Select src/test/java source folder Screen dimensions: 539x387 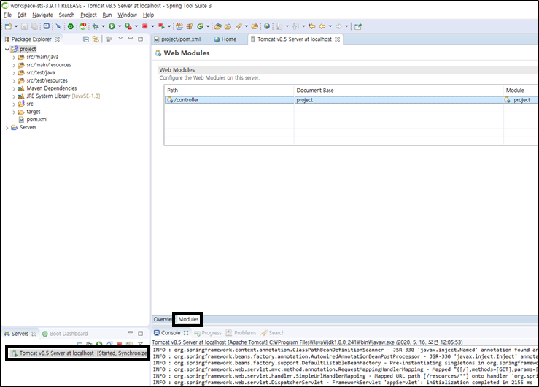[41, 72]
